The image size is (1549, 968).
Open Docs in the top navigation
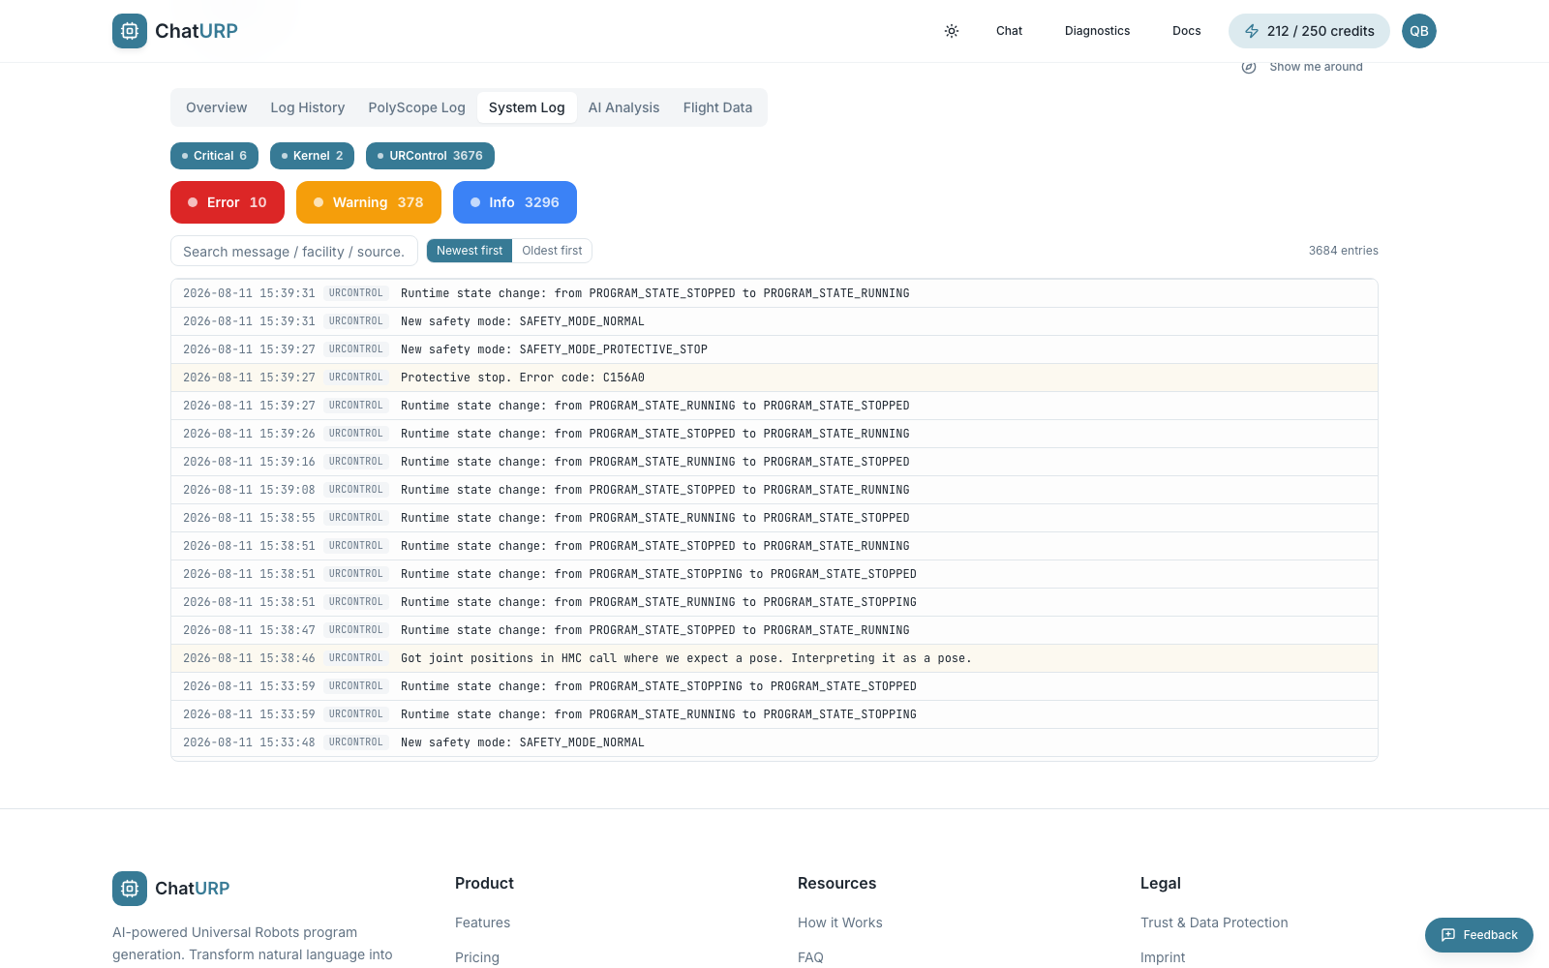1186,31
